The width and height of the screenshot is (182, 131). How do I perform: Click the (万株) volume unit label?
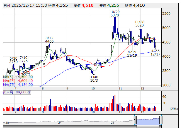[x=174, y=109]
